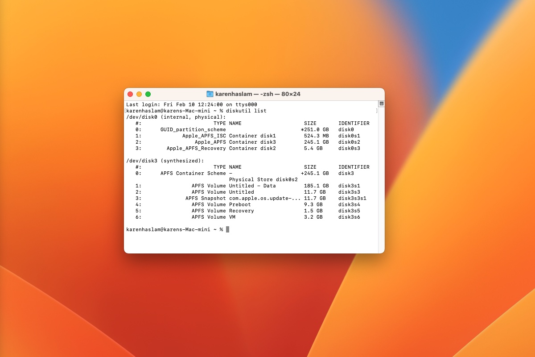Screen dimensions: 535x357
Task: Click 'Recovery' volume name in disk3 list
Action: (x=242, y=211)
